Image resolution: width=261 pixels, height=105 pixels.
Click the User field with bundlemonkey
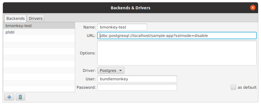(x=137, y=79)
